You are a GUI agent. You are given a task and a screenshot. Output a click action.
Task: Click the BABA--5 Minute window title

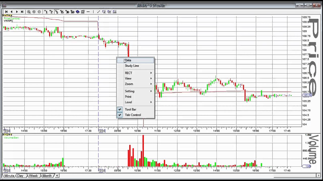click(151, 6)
